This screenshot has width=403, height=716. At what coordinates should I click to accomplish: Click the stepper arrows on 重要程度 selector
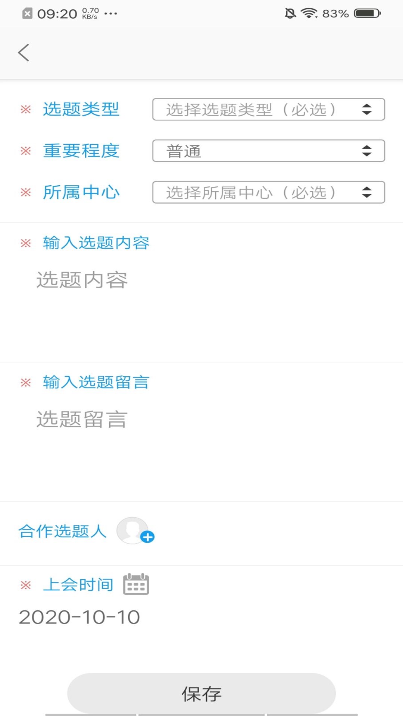(367, 151)
